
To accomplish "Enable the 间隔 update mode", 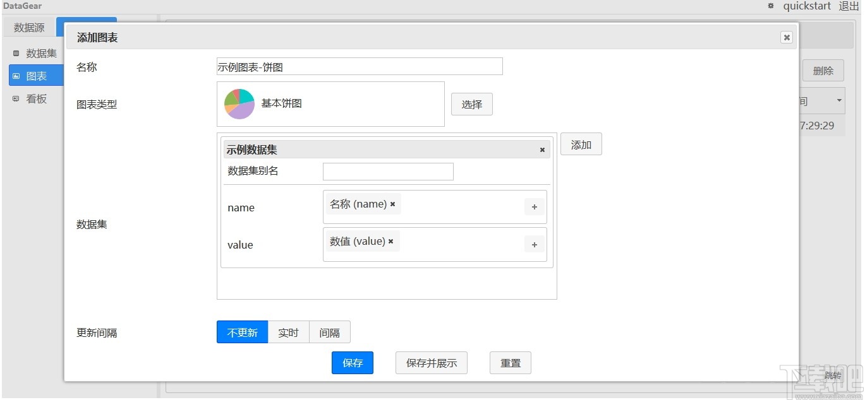I will point(329,332).
